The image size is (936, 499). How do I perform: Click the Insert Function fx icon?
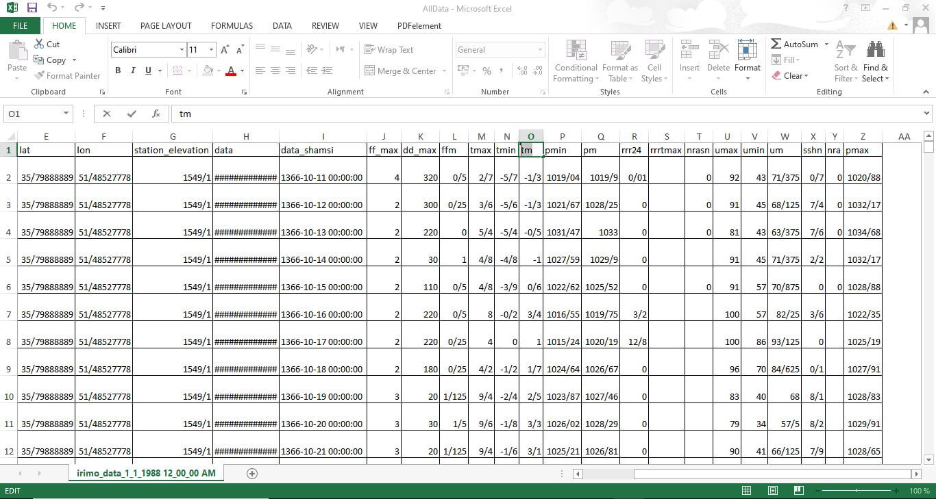[x=156, y=114]
